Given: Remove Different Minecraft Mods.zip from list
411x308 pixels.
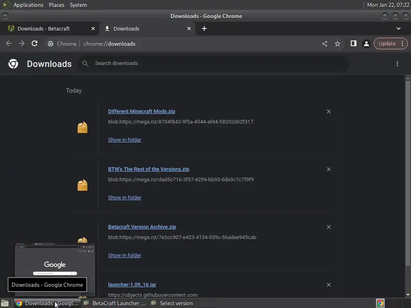Looking at the screenshot, I should pos(328,111).
